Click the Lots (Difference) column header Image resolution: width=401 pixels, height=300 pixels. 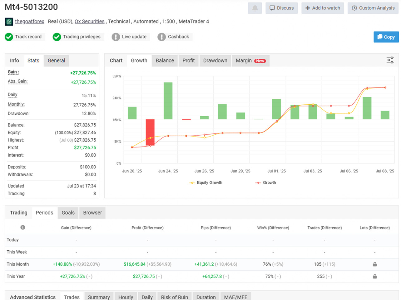click(374, 228)
